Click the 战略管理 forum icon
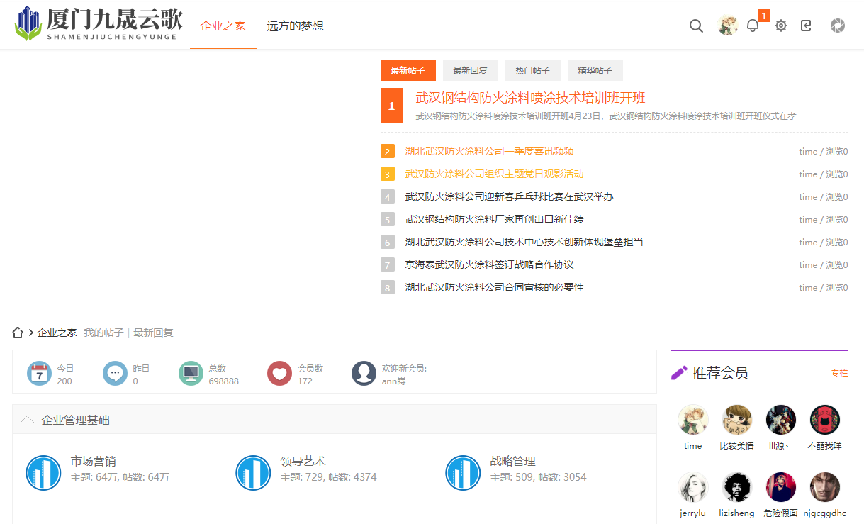The width and height of the screenshot is (864, 524). [x=464, y=473]
